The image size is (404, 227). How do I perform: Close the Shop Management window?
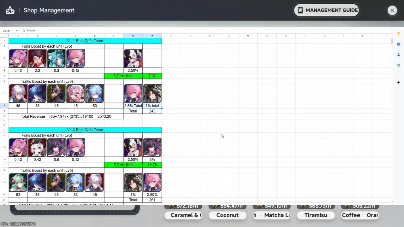point(392,10)
